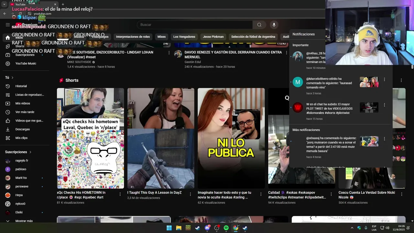Click the youtube.com address bar
The height and width of the screenshot is (233, 414).
pos(42,14)
